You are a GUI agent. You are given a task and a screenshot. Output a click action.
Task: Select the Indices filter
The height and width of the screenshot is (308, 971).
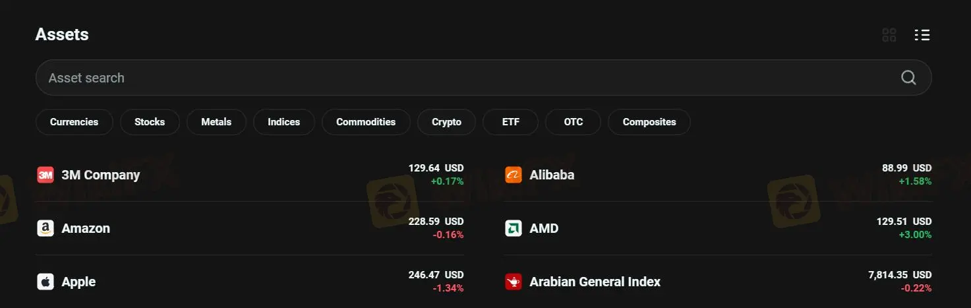[x=283, y=122]
